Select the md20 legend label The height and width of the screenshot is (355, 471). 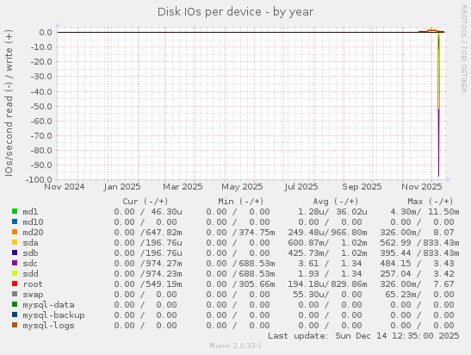33,233
